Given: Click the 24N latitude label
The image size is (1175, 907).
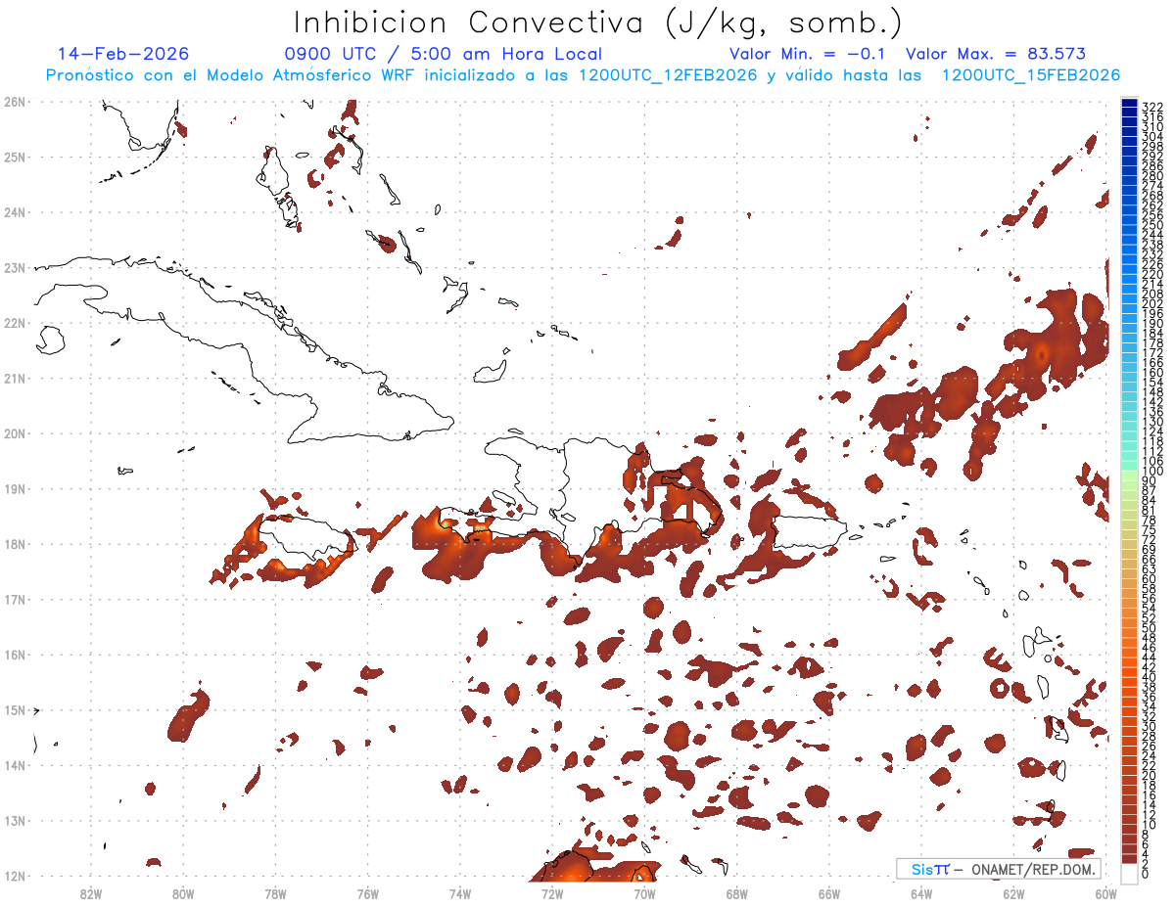Looking at the screenshot, I should (x=15, y=212).
